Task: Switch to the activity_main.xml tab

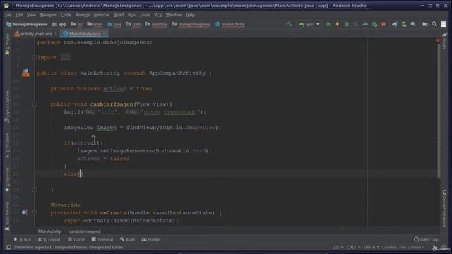Action: (x=36, y=34)
